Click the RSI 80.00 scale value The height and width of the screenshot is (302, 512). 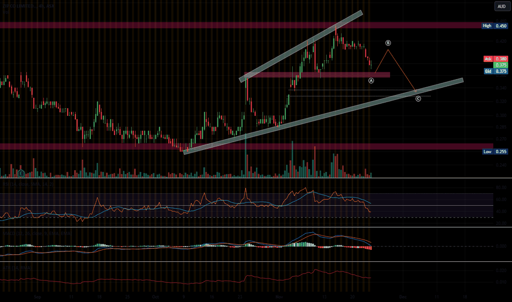[501, 187]
